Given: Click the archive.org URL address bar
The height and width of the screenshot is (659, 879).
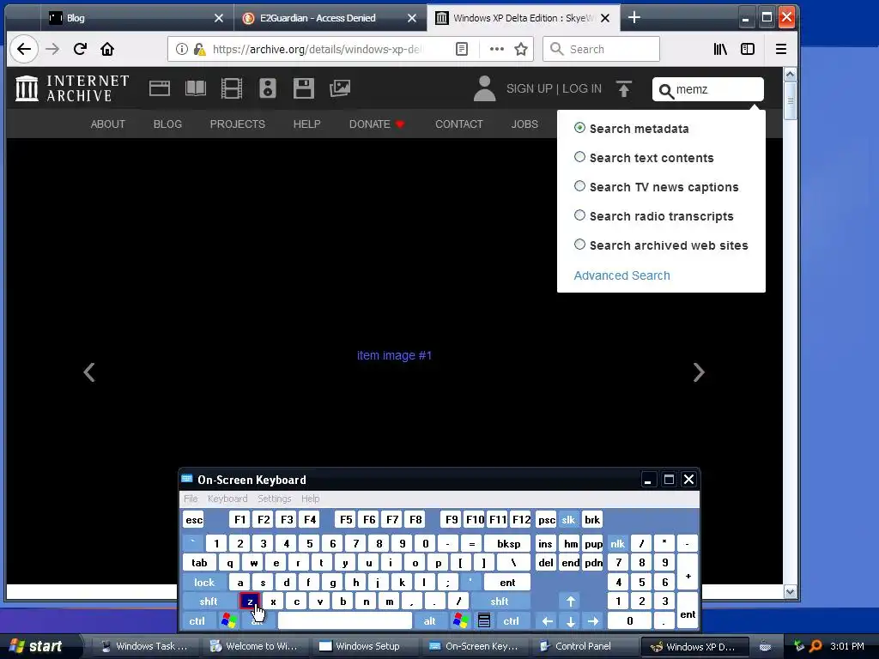Looking at the screenshot, I should (350, 49).
